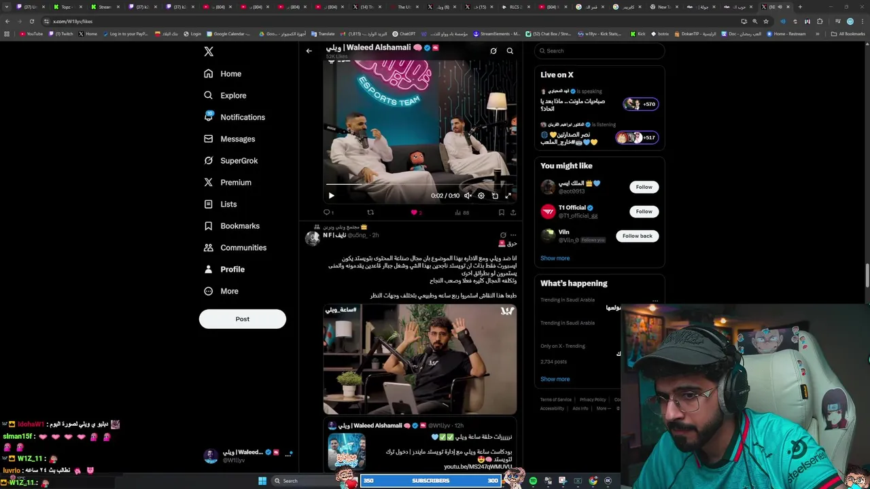870x489 pixels.
Task: Open Terms of Service link
Action: [556, 399]
